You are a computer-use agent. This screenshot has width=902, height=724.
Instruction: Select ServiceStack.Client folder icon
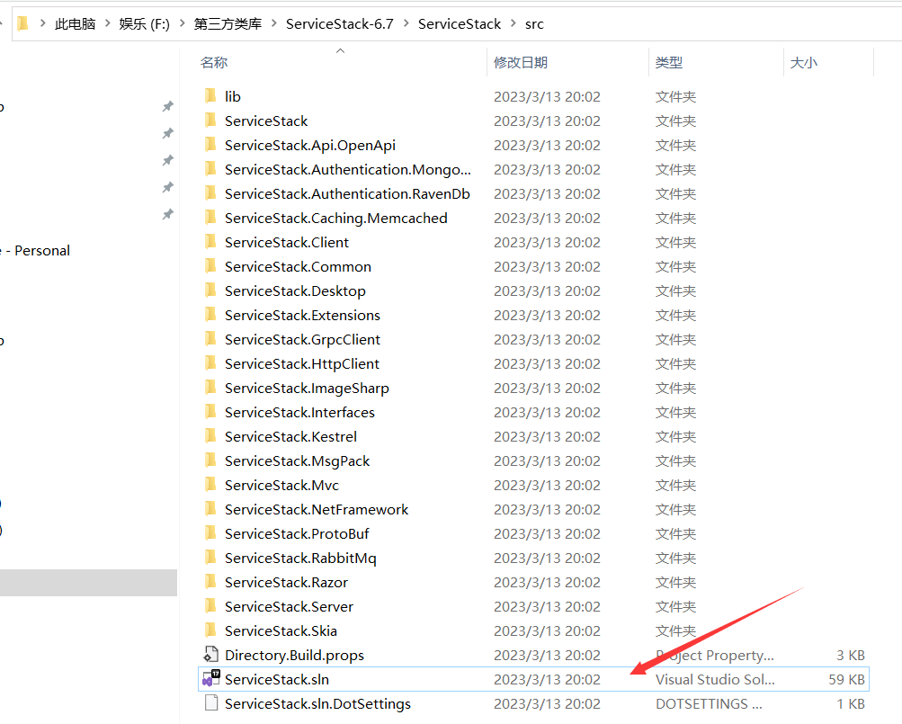pyautogui.click(x=210, y=242)
